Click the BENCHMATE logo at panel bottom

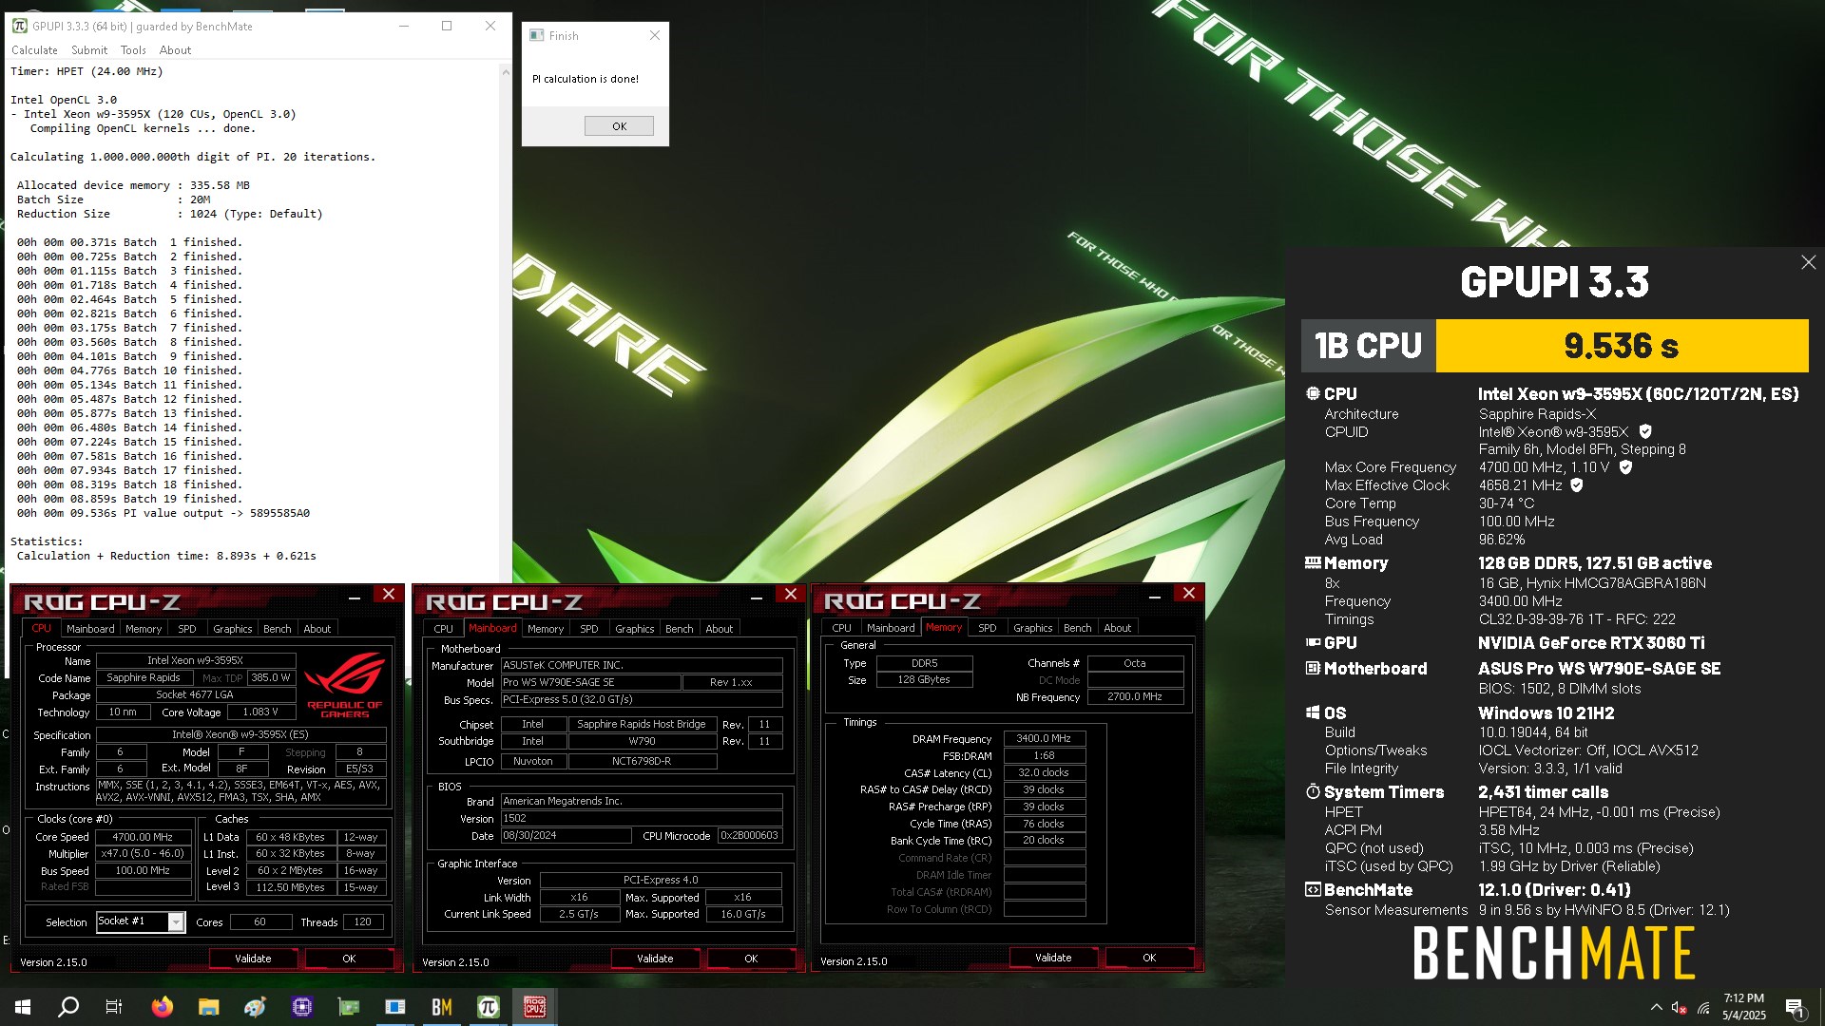(x=1554, y=953)
